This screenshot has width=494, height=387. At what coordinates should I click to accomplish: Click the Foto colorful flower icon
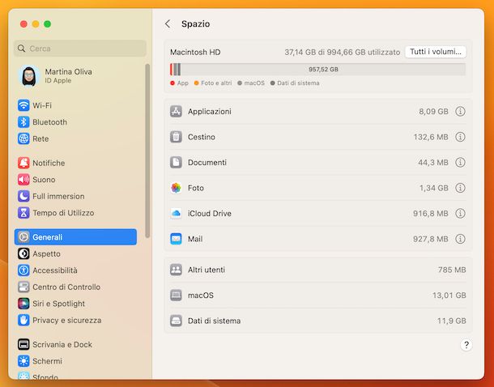point(176,188)
